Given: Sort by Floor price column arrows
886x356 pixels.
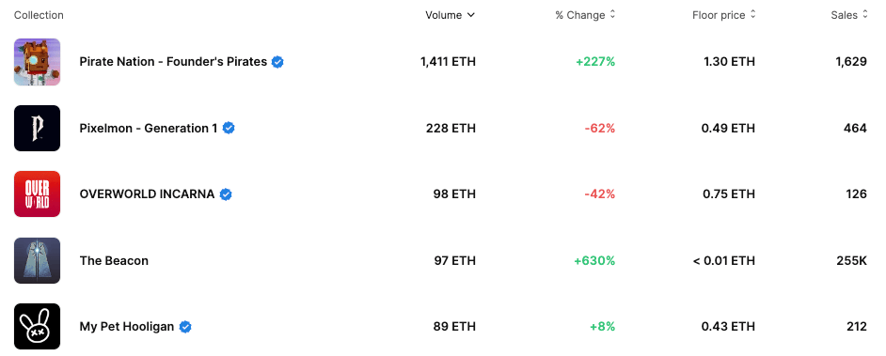Looking at the screenshot, I should click(752, 15).
